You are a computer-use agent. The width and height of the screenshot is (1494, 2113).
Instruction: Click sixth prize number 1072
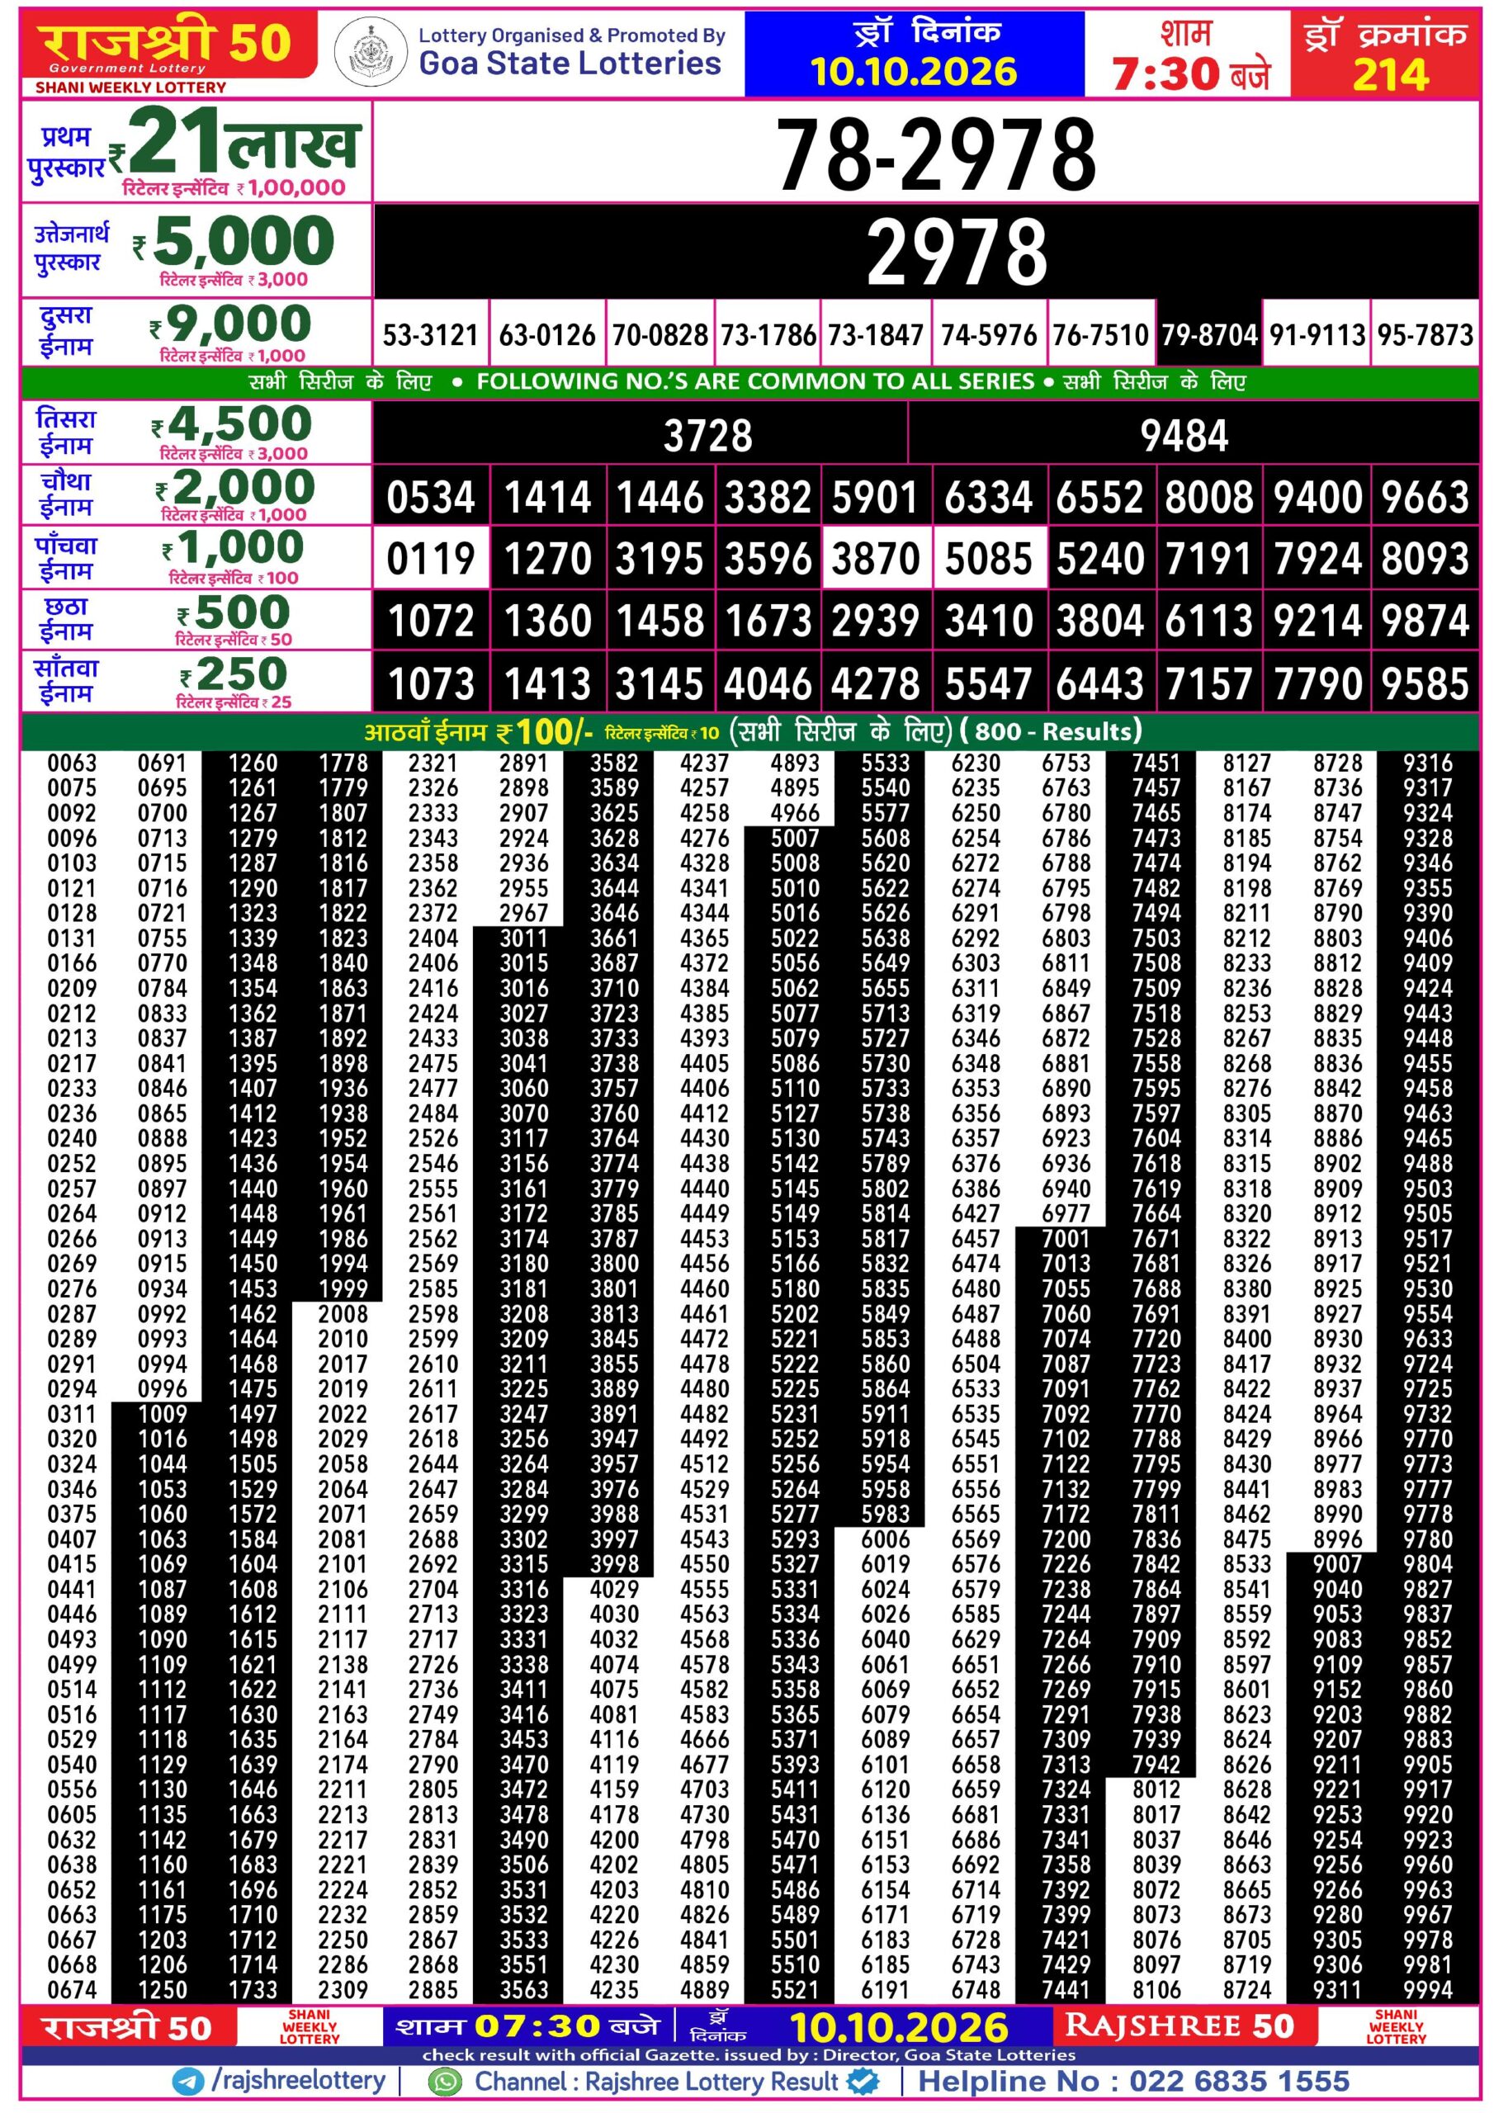tap(431, 620)
